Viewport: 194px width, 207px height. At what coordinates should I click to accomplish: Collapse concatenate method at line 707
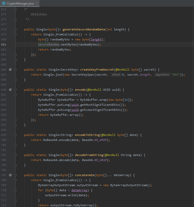click(x=15, y=175)
